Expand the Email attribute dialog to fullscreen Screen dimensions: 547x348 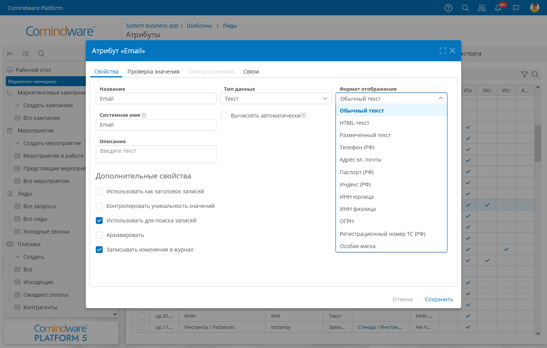(x=443, y=51)
